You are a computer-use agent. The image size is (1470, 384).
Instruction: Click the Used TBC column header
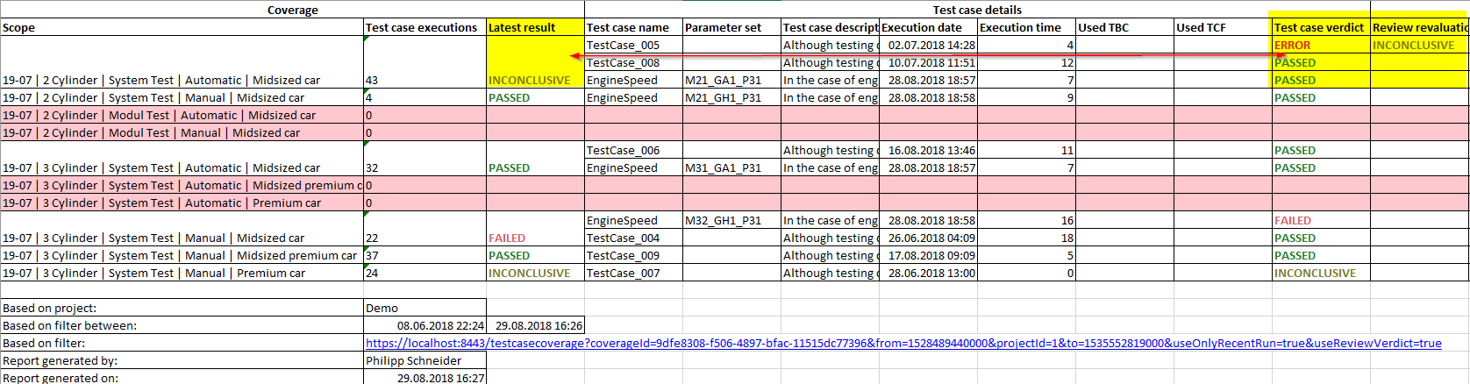(x=1124, y=28)
